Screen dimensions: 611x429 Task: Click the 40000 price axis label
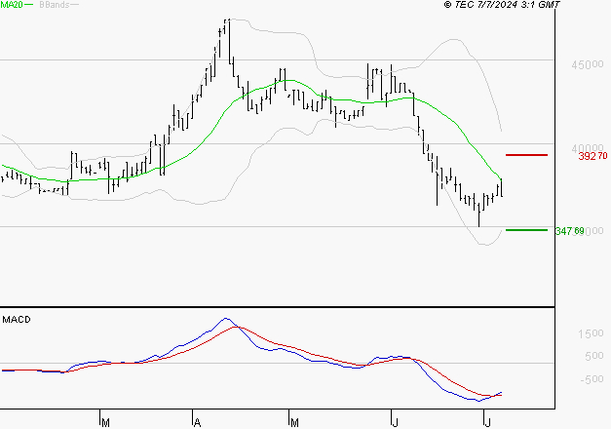point(588,148)
